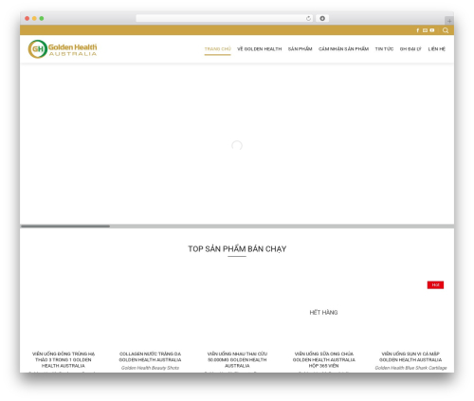Screen dimensions: 474x401
Task: Click the Top Sản Phẩm Bán Chạy heading
Action: coord(237,249)
